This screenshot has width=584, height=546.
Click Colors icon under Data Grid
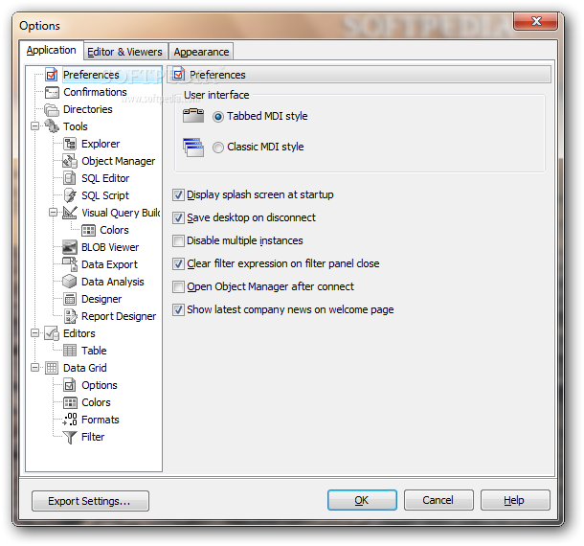click(70, 402)
